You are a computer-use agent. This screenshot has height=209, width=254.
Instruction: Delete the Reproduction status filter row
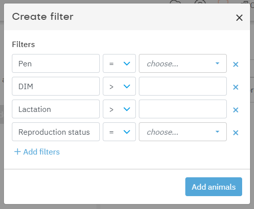click(x=236, y=133)
